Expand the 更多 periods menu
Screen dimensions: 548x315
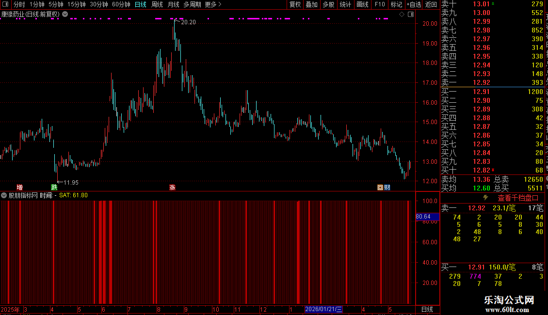[x=213, y=4]
